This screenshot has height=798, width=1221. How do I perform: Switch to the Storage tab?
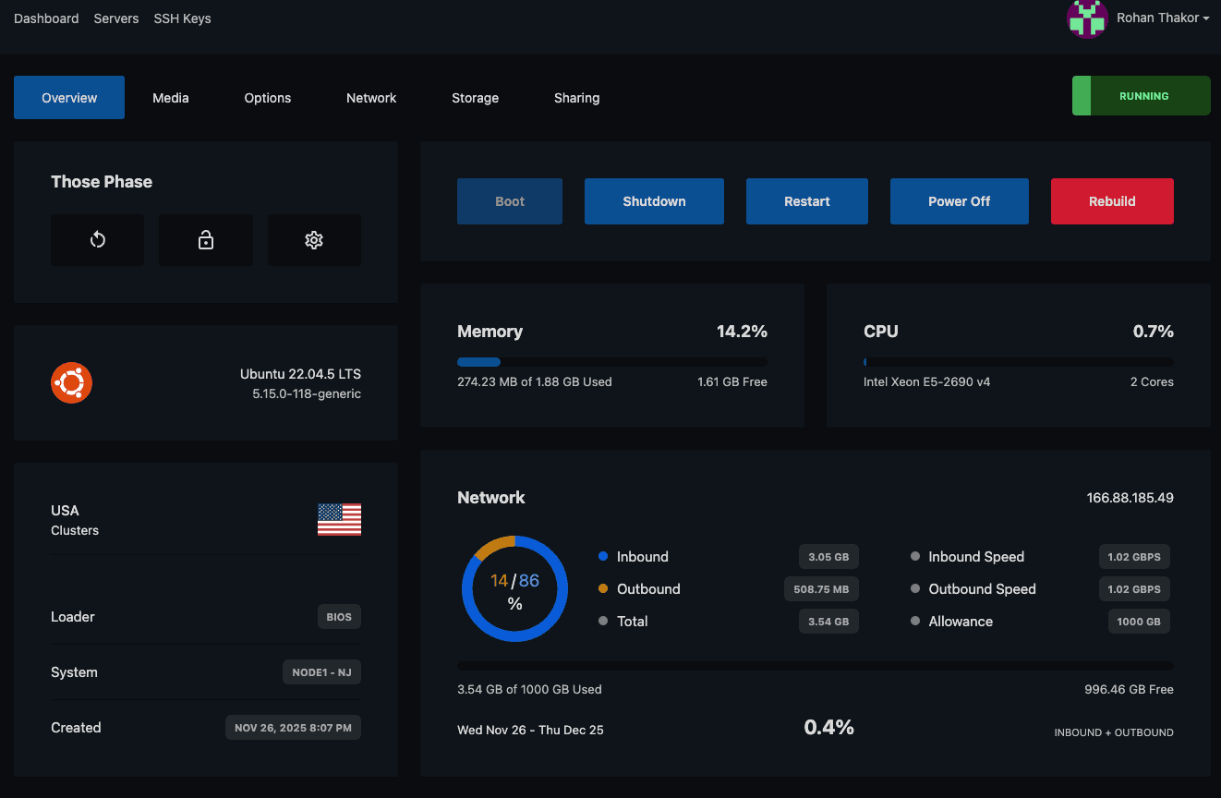click(475, 97)
